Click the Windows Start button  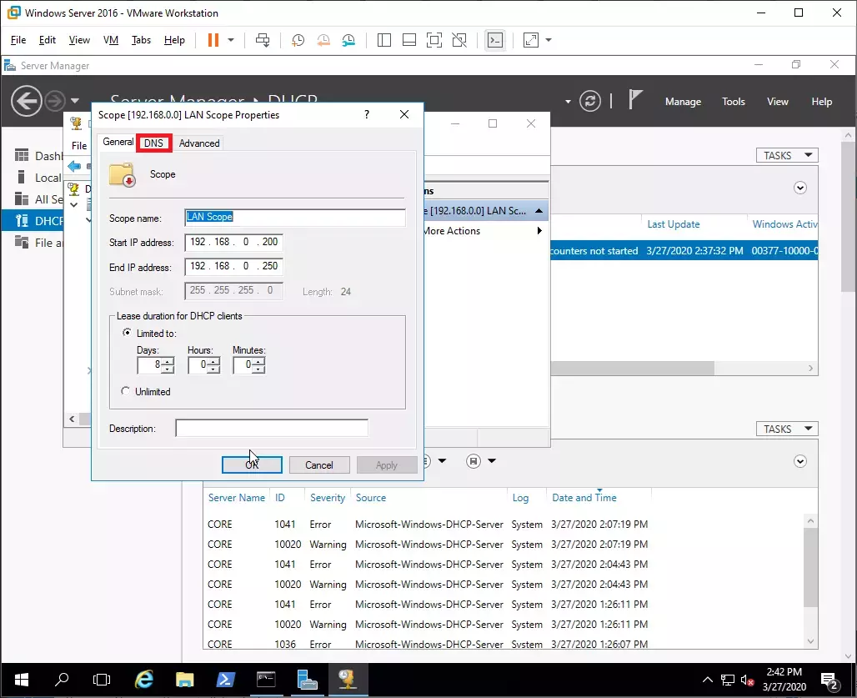pyautogui.click(x=22, y=680)
